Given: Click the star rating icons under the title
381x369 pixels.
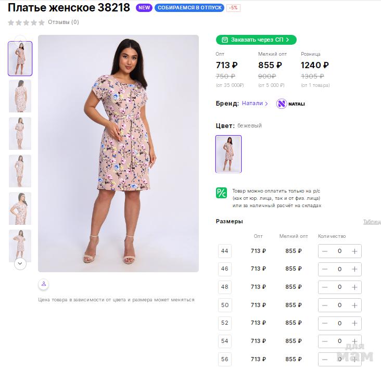Looking at the screenshot, I should coord(26,22).
